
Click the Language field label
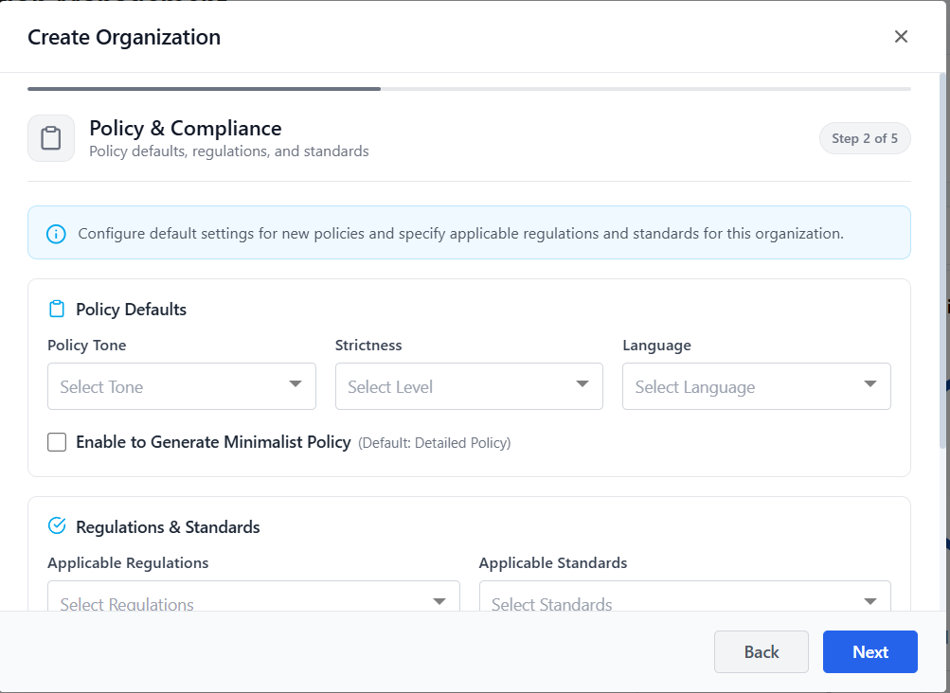(x=656, y=346)
